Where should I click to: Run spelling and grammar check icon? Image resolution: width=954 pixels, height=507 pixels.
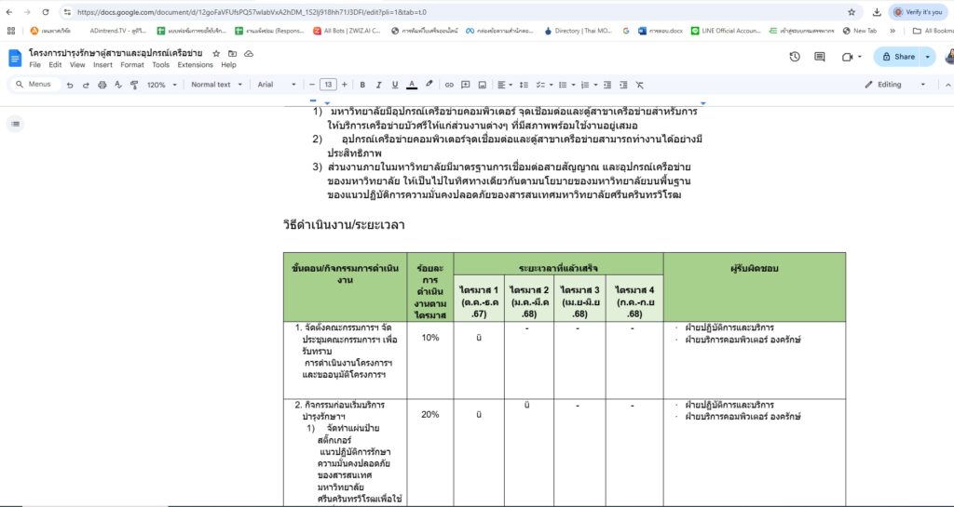pyautogui.click(x=118, y=85)
